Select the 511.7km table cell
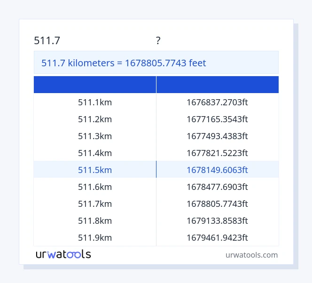Screen dimensions: 312x283 pyautogui.click(x=95, y=204)
